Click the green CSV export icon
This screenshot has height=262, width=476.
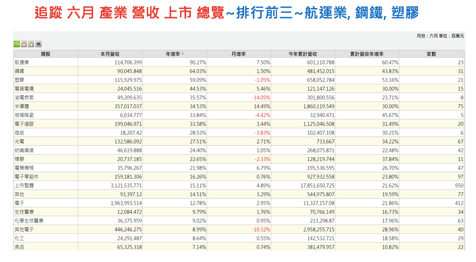[x=17, y=44]
